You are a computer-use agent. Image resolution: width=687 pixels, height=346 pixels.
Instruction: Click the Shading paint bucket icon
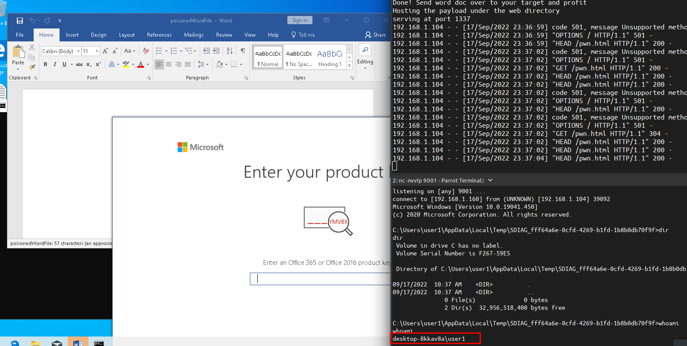tap(219, 64)
